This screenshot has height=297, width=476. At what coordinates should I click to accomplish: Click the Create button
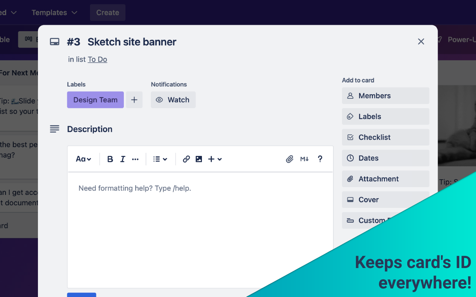(107, 12)
